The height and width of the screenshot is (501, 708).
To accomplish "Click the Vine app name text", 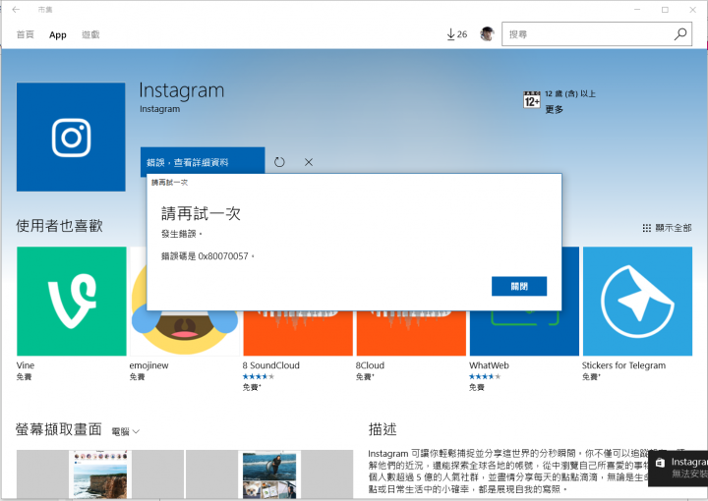I will [x=26, y=365].
